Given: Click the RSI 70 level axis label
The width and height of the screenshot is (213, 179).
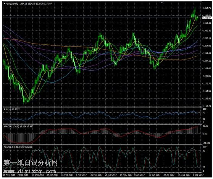Looking at the screenshot, I should 204,112.
